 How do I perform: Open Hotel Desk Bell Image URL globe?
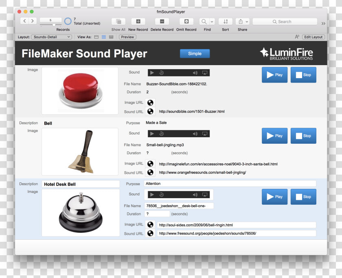pyautogui.click(x=150, y=225)
